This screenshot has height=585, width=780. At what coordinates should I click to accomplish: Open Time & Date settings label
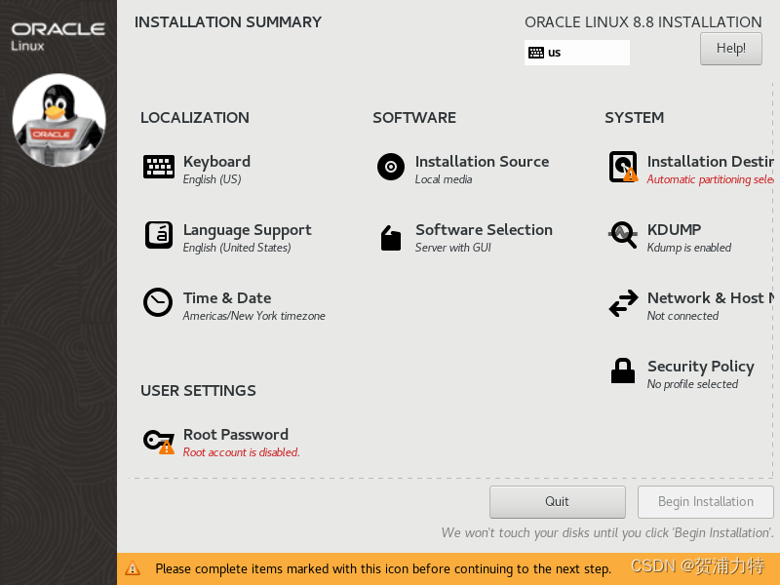(227, 298)
